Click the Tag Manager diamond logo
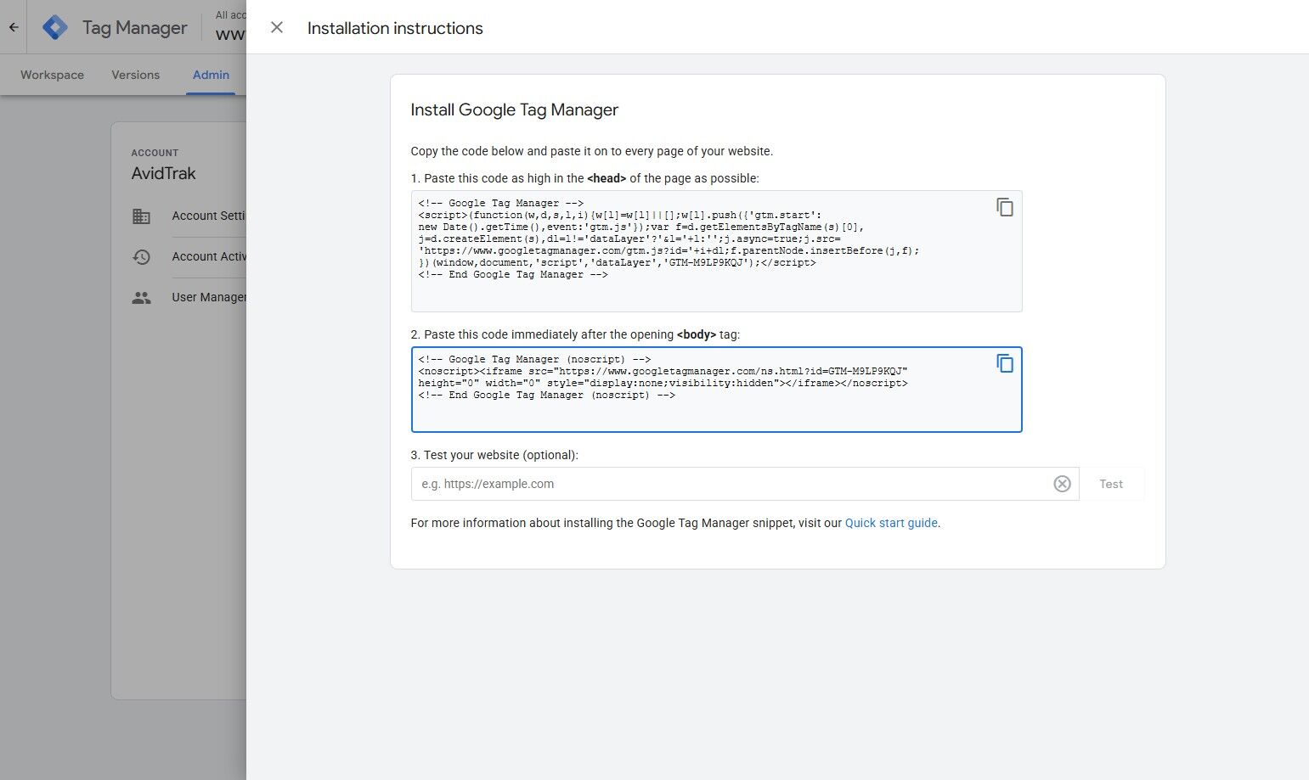 tap(54, 26)
